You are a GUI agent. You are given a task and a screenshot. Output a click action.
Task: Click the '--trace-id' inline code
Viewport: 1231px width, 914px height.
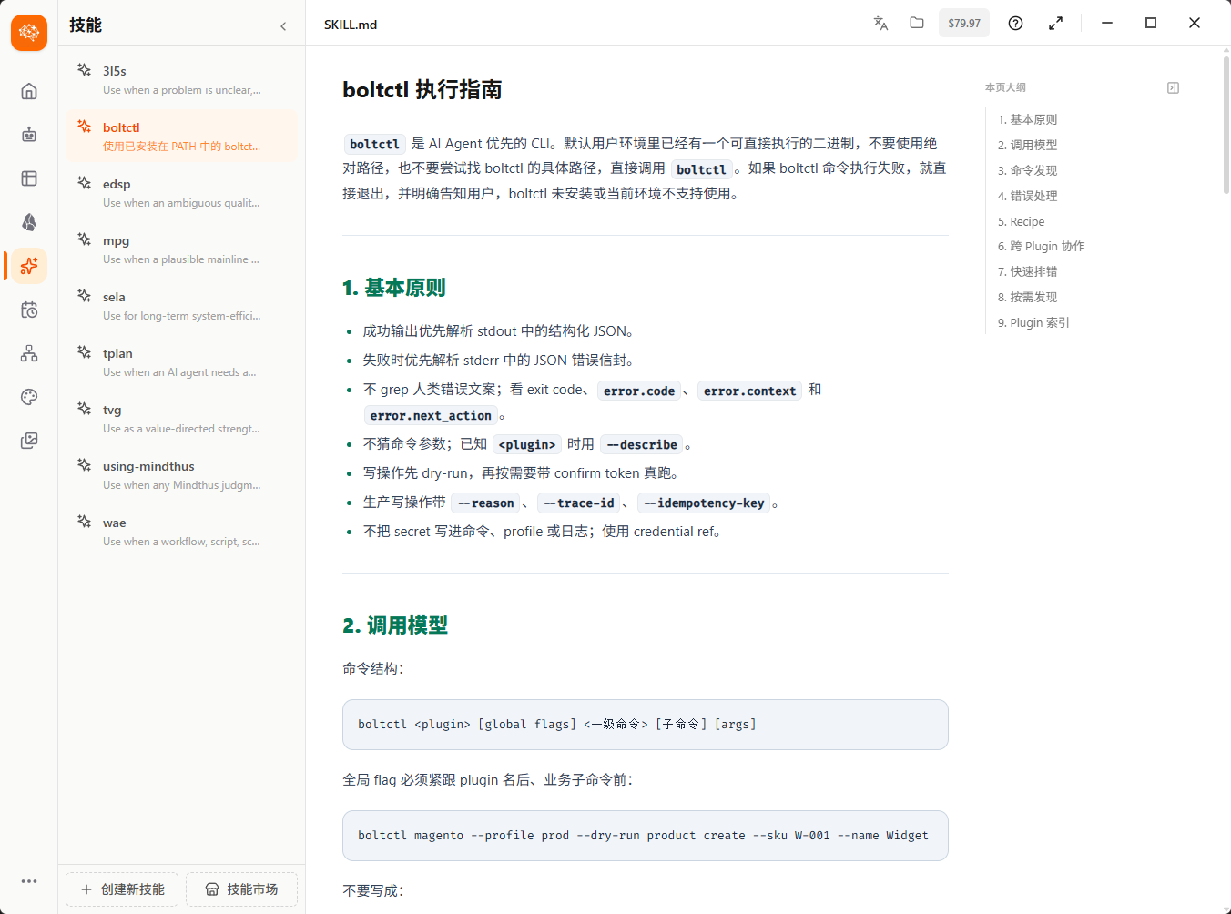(579, 503)
